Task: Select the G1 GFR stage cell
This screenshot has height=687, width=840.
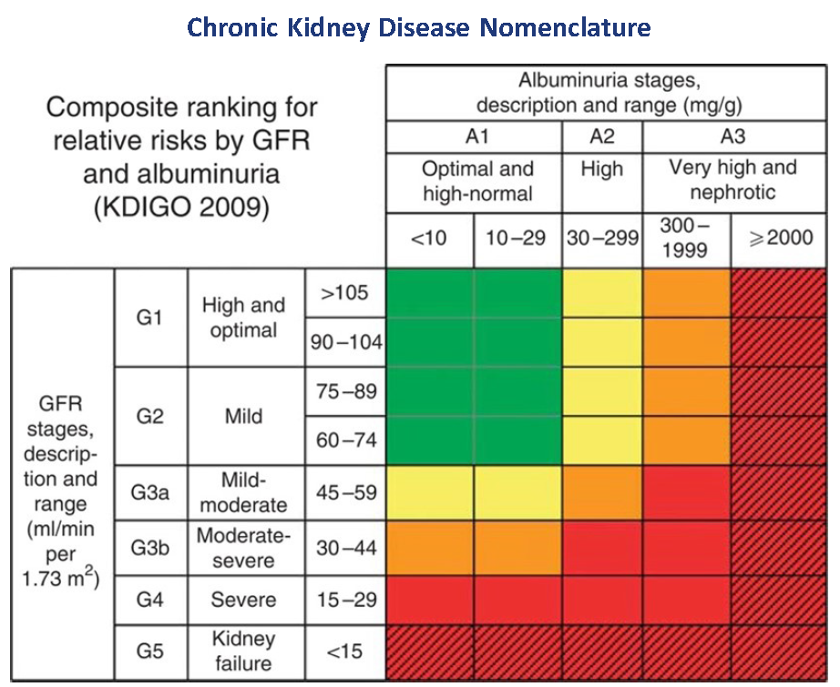Action: click(x=150, y=318)
